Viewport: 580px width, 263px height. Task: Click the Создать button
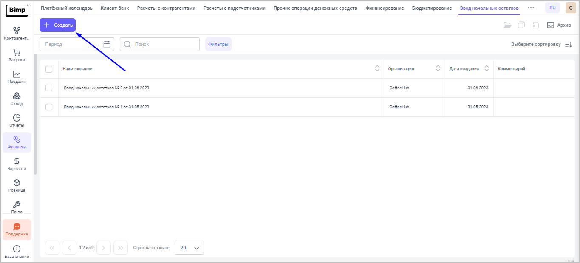(58, 25)
